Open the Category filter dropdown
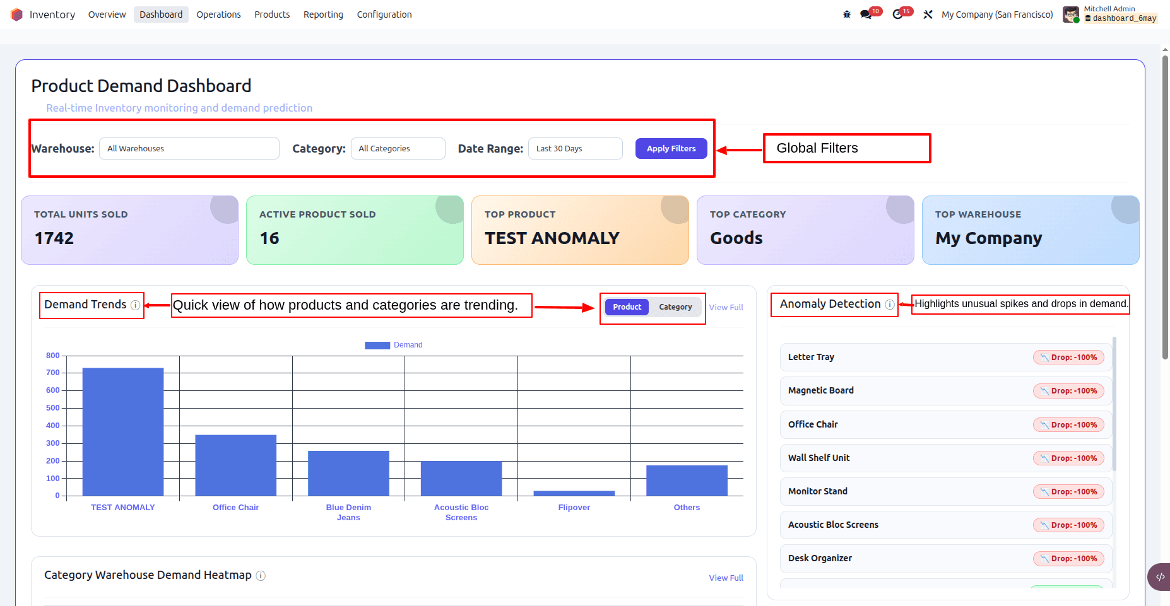Screen dimensions: 1170x606 pyautogui.click(x=398, y=149)
